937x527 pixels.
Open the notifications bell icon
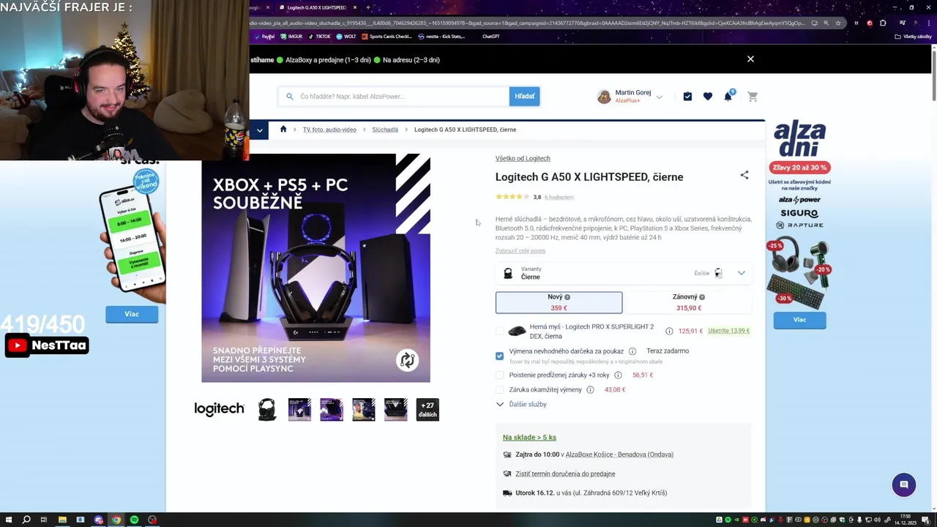(728, 97)
